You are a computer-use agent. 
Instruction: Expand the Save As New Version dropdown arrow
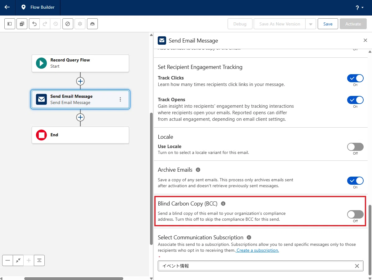[311, 24]
